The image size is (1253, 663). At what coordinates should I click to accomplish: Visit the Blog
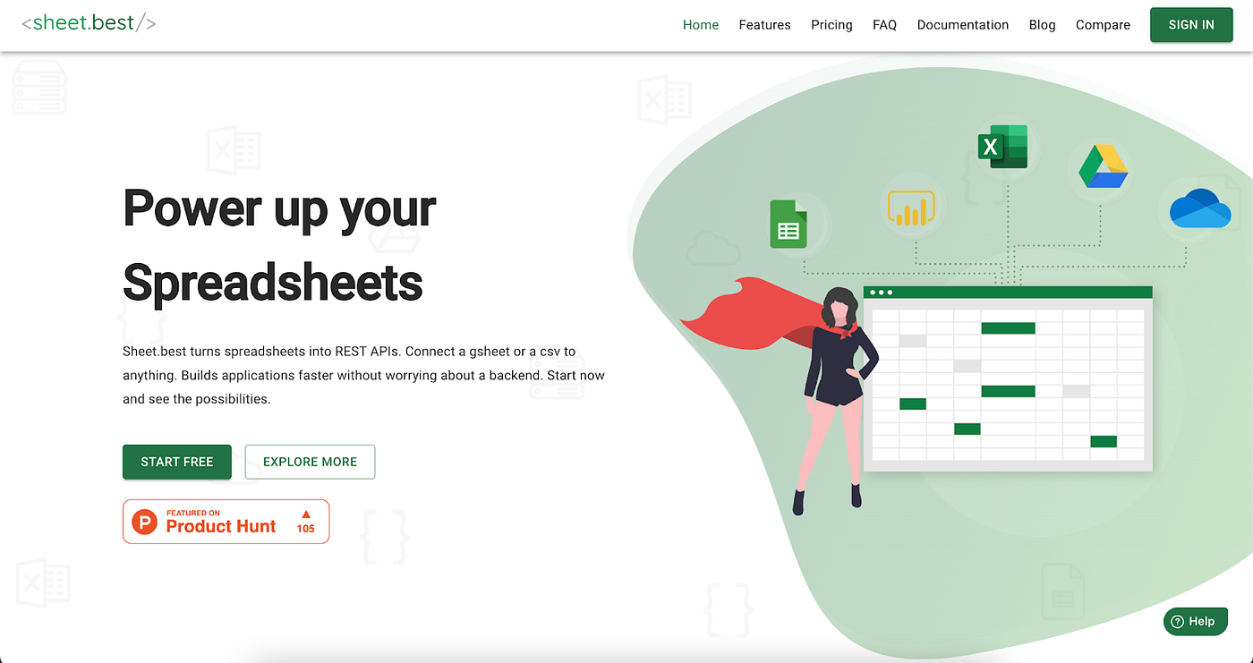tap(1042, 24)
